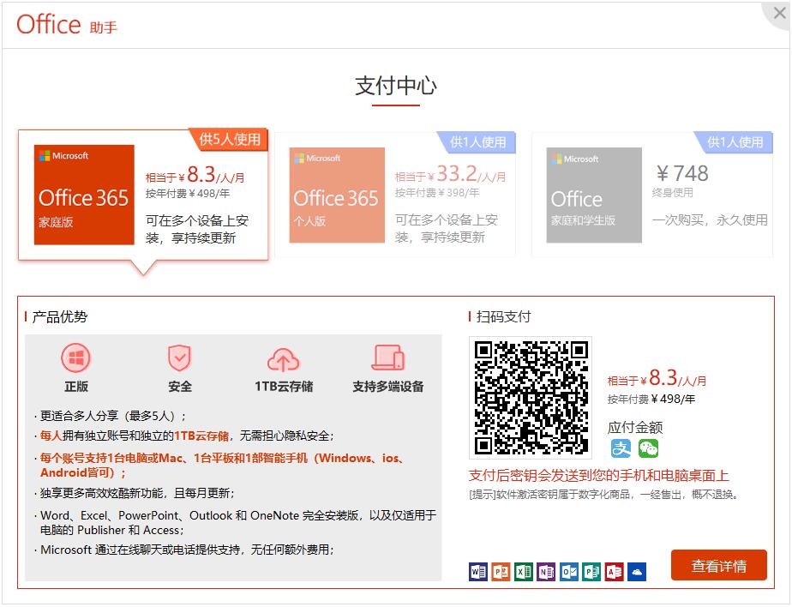
Task: Click 更适合多人分享（最多5人）bullet
Action: tap(112, 416)
